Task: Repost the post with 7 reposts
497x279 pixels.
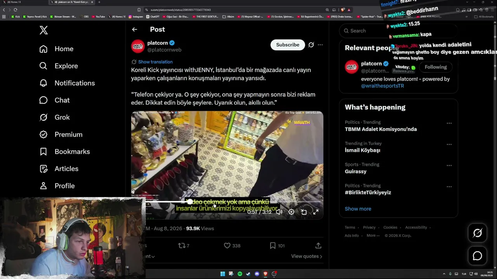Action: click(184, 246)
